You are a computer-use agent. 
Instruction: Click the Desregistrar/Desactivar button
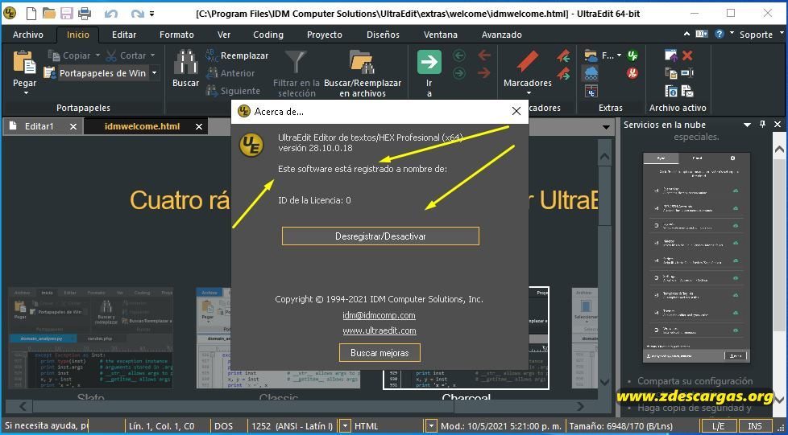(380, 236)
